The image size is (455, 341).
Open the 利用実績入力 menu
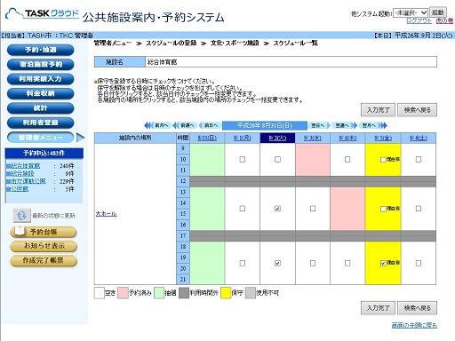pos(41,79)
